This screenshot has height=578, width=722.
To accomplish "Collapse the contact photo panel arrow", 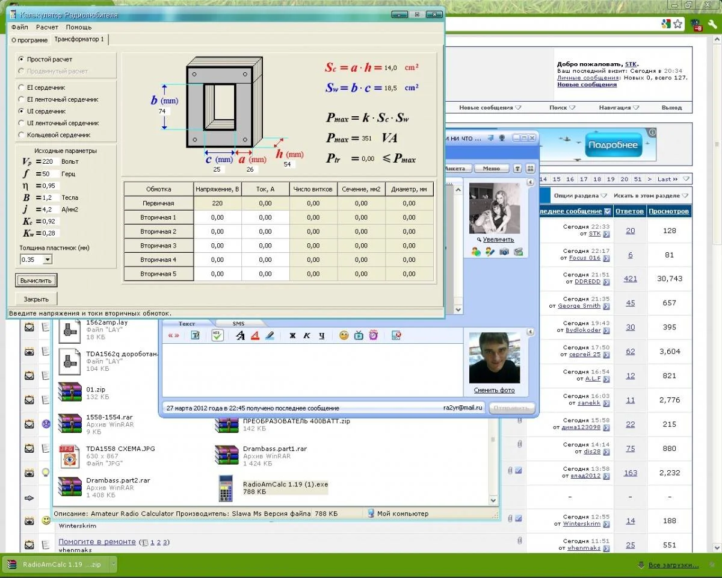I will click(531, 182).
